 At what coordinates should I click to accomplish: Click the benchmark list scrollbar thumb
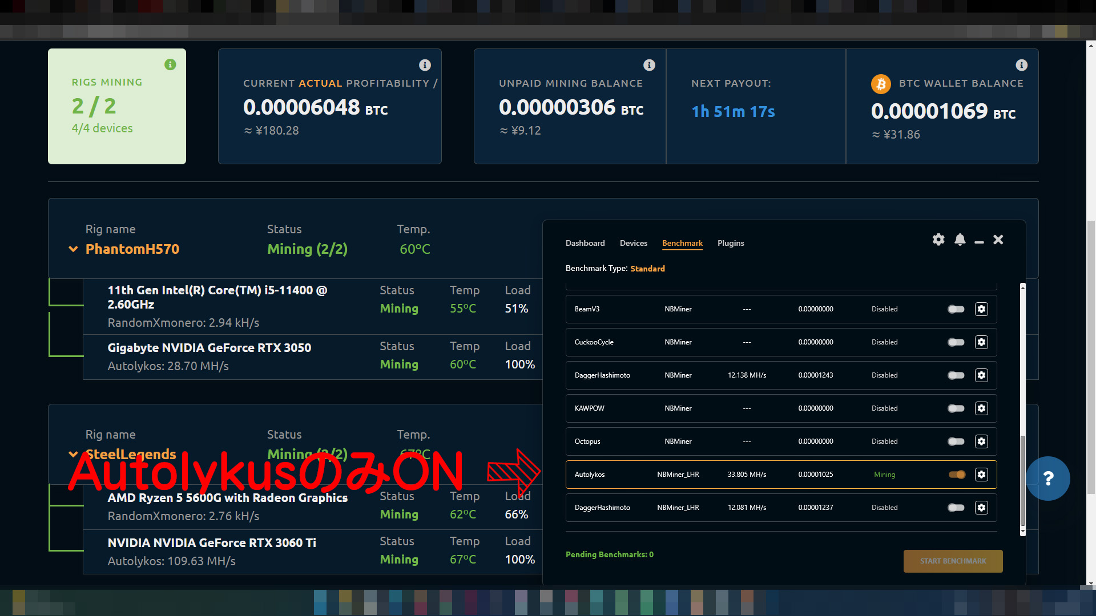[1023, 481]
